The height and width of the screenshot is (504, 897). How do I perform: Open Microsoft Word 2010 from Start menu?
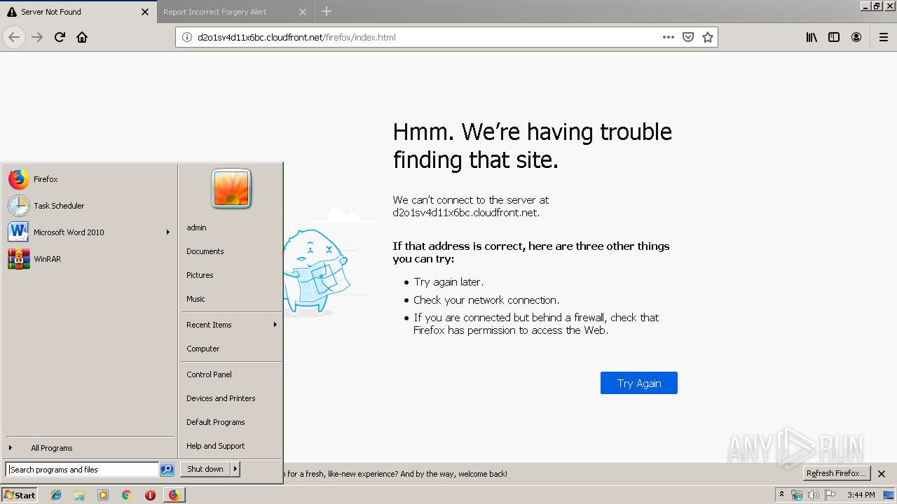89,232
